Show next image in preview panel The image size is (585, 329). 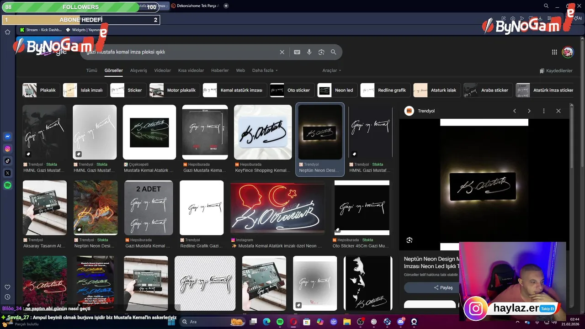click(x=529, y=111)
